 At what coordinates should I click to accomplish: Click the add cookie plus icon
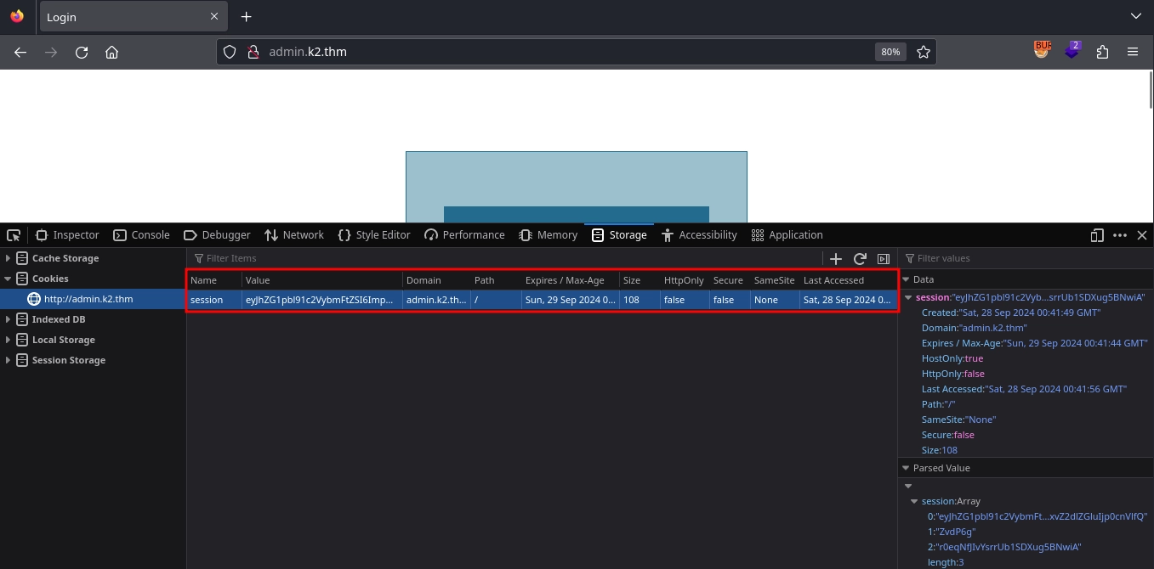coord(836,259)
